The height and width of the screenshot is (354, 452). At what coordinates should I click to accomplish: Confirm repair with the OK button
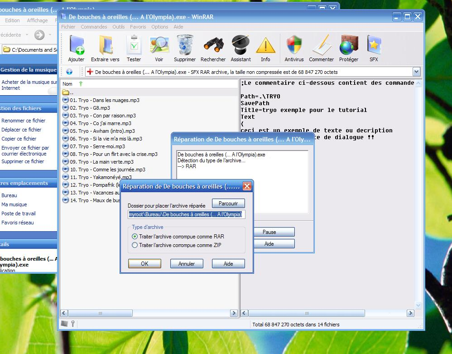[144, 263]
